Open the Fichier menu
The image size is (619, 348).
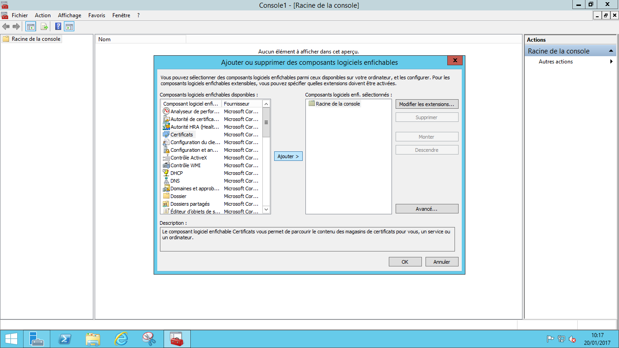pyautogui.click(x=19, y=15)
